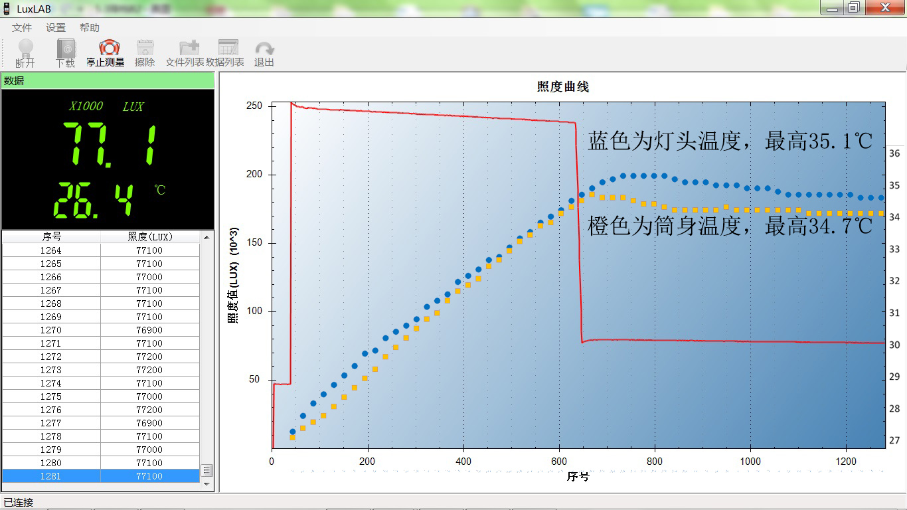Select row with 序号 1267
Image resolution: width=907 pixels, height=510 pixels.
coord(101,290)
